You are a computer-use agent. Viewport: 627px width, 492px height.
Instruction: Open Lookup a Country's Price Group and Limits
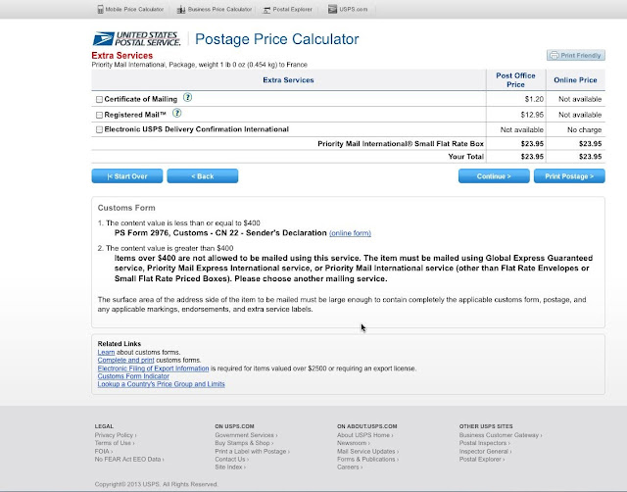[161, 384]
